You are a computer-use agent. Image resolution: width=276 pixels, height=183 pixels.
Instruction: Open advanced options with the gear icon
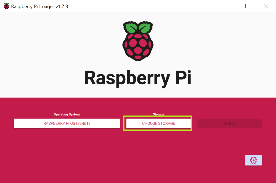(x=253, y=160)
